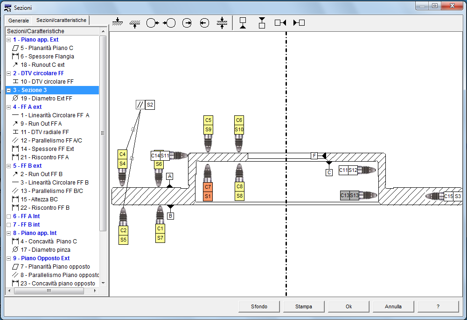Click the parallelism S2 symbol box
467x320 pixels.
[146, 105]
